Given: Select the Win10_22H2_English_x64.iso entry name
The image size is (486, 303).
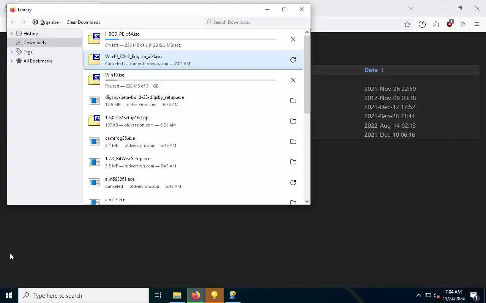Looking at the screenshot, I should click(133, 56).
